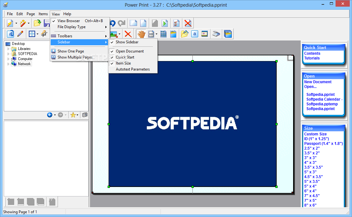Open the Page menu
The width and height of the screenshot is (352, 217).
(x=31, y=14)
